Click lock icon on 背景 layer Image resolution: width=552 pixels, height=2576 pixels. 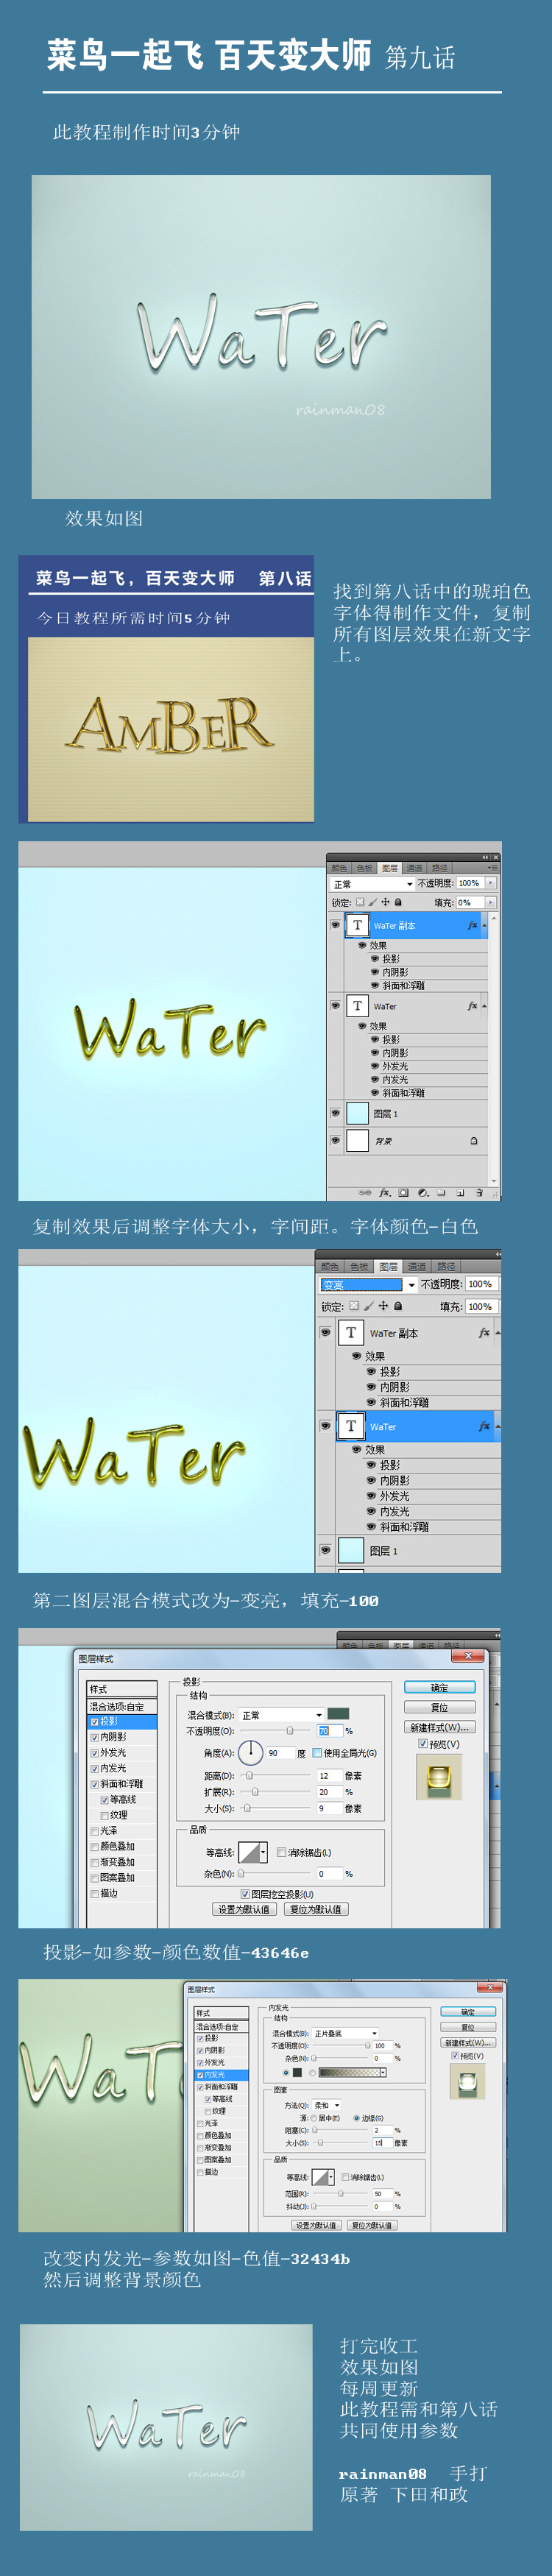[x=474, y=1141]
